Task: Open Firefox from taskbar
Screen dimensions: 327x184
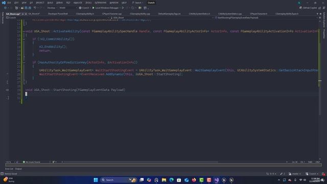Action: click(194, 180)
